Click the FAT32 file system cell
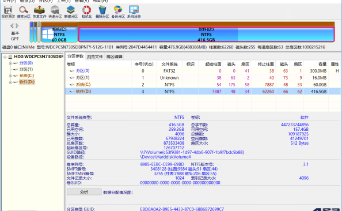342x211 pixels. 169,71
